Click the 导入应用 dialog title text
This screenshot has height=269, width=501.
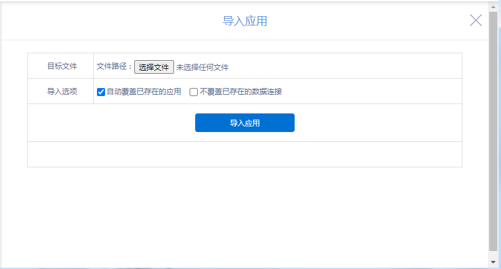pos(245,21)
